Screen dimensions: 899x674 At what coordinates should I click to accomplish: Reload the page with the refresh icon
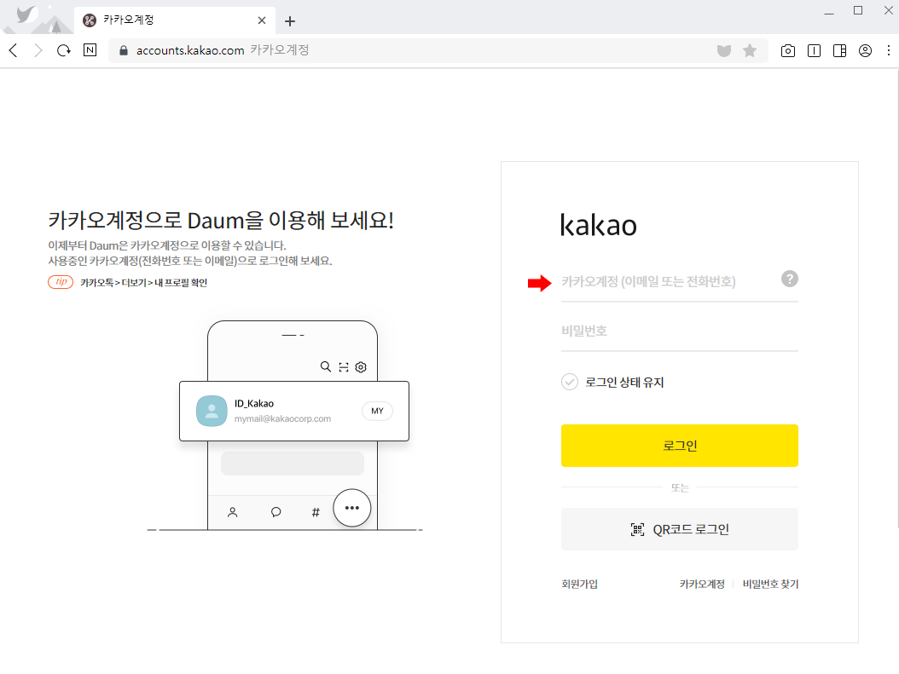(x=64, y=50)
